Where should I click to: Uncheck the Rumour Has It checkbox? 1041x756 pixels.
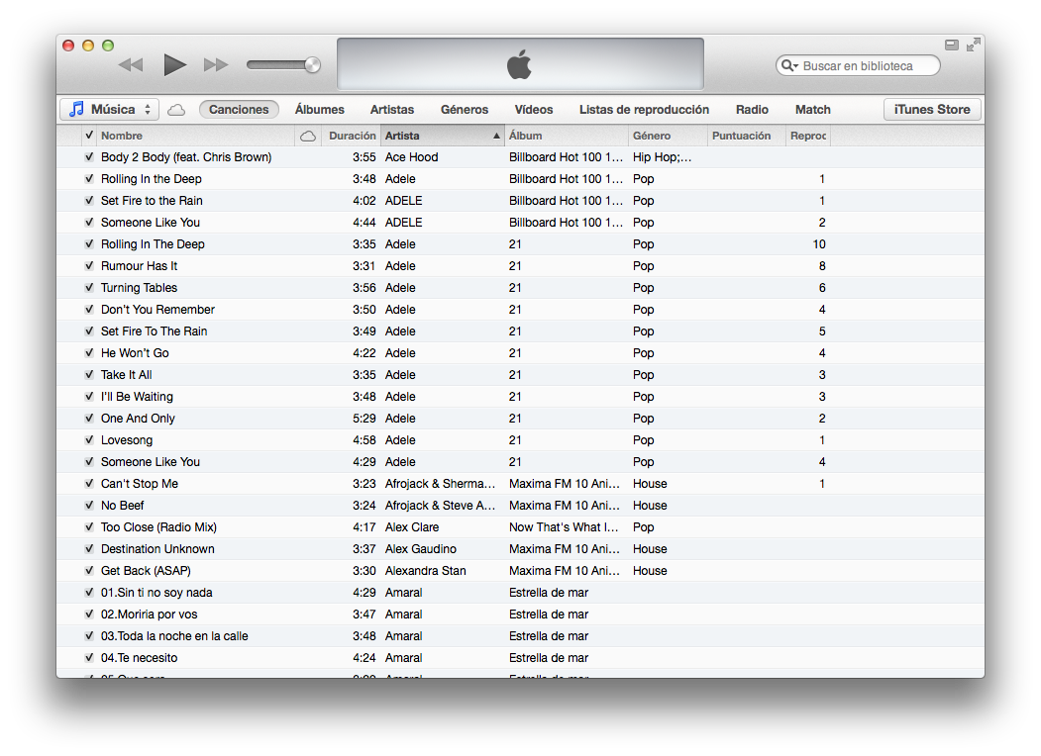coord(89,266)
